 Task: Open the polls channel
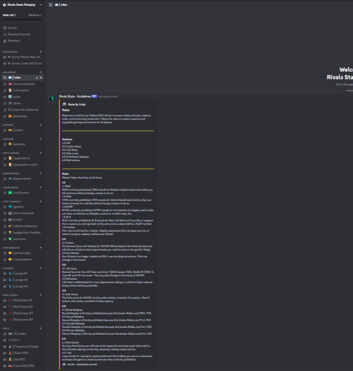pyautogui.click(x=22, y=97)
